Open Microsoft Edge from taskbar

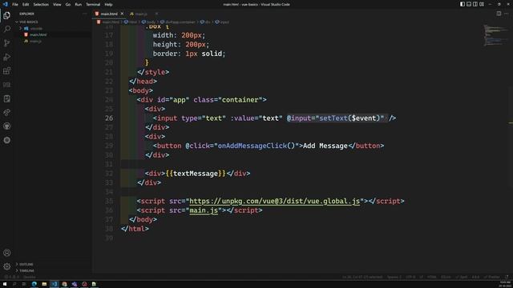click(34, 285)
